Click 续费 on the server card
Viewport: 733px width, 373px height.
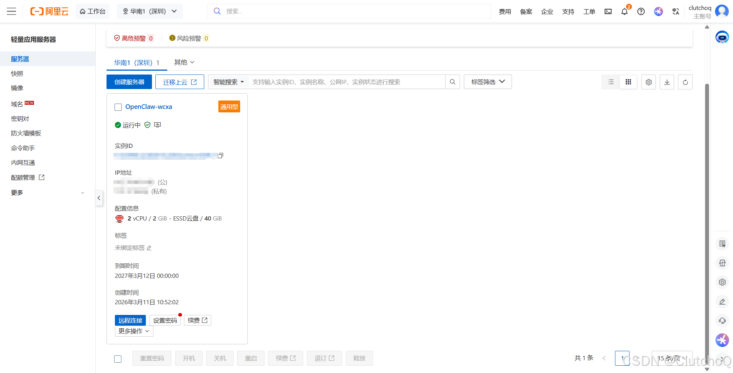click(x=197, y=320)
